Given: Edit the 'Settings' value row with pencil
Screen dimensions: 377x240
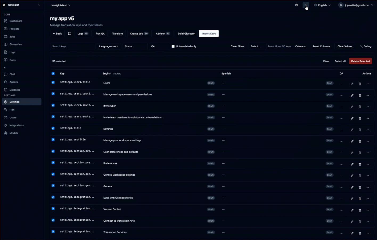Looking at the screenshot, I should 352,130.
